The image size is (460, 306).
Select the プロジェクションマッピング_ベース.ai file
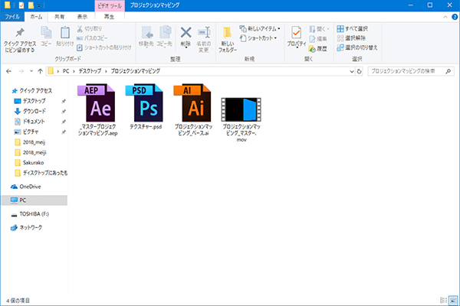(x=193, y=110)
